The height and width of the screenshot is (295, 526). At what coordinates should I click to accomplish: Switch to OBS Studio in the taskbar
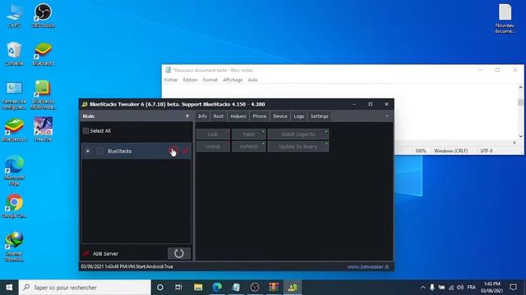click(x=255, y=288)
